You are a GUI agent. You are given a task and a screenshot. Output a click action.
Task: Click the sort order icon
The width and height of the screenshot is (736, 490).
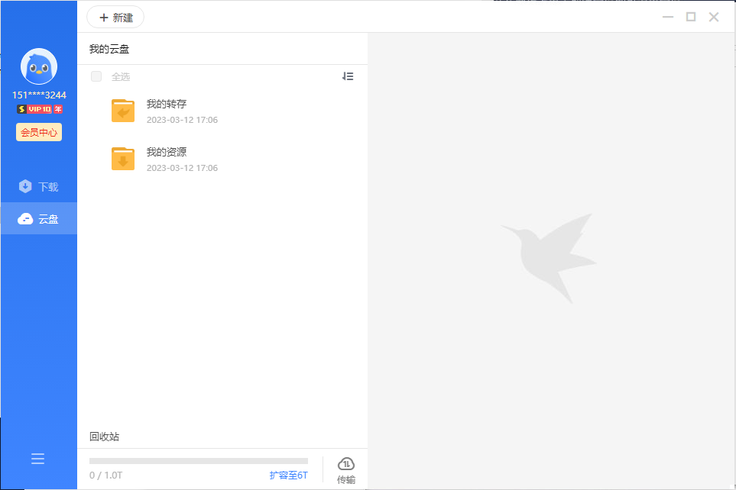tap(348, 76)
